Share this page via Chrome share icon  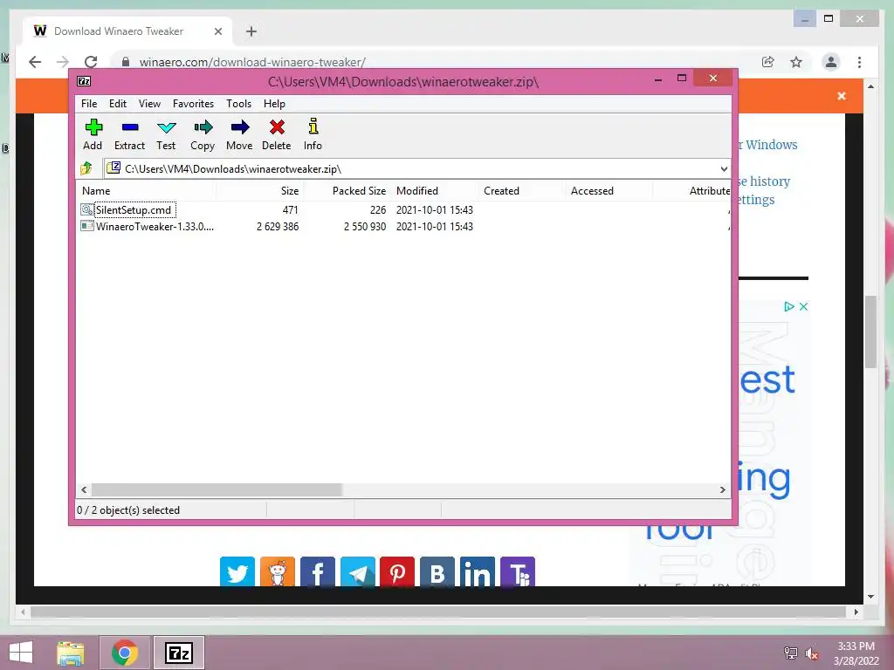coord(768,62)
